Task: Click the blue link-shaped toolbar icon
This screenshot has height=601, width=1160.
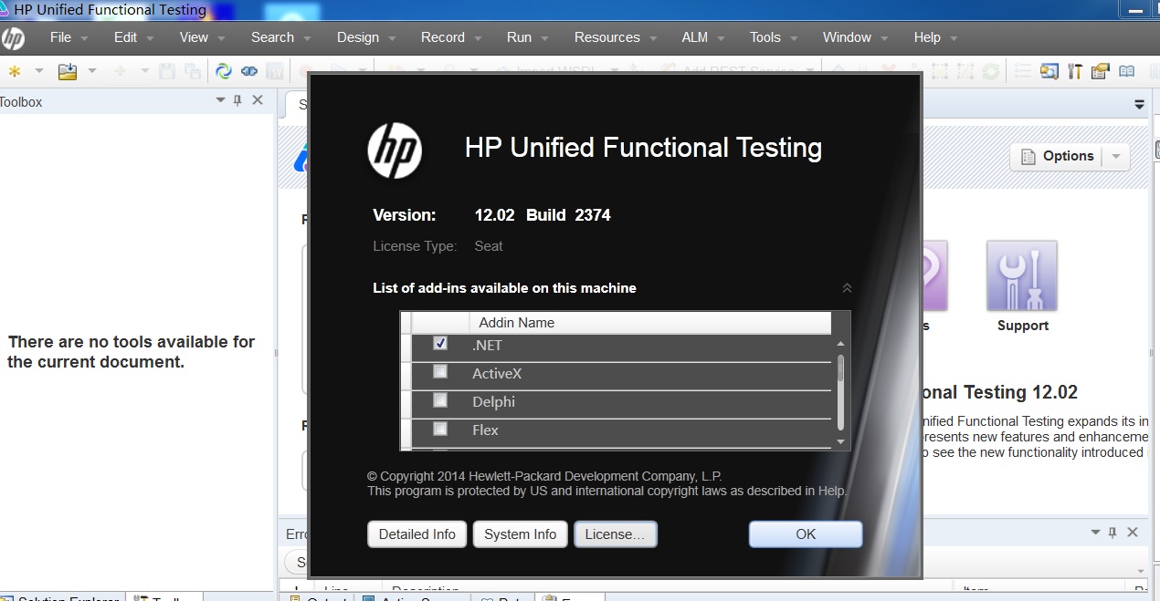Action: (249, 71)
